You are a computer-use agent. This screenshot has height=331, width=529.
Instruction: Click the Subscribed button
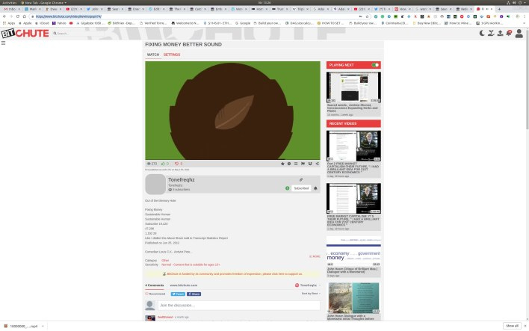point(301,188)
